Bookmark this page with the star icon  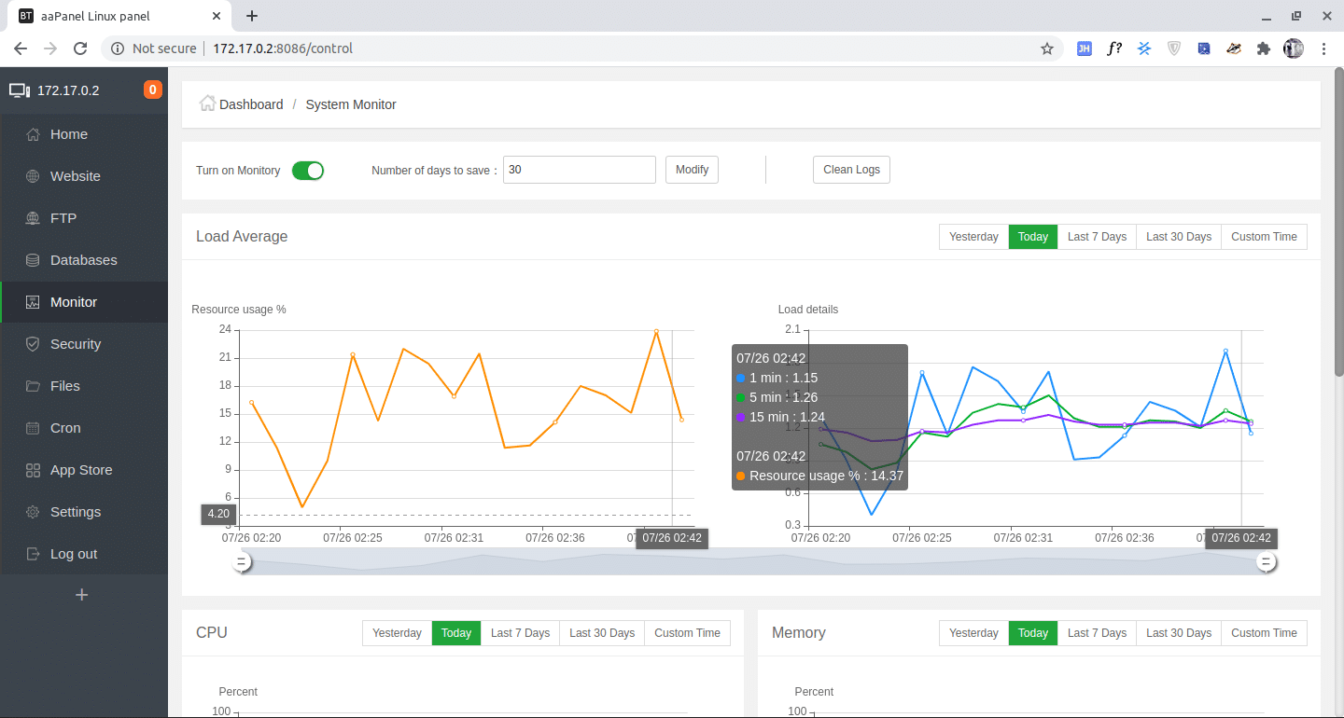pos(1047,48)
